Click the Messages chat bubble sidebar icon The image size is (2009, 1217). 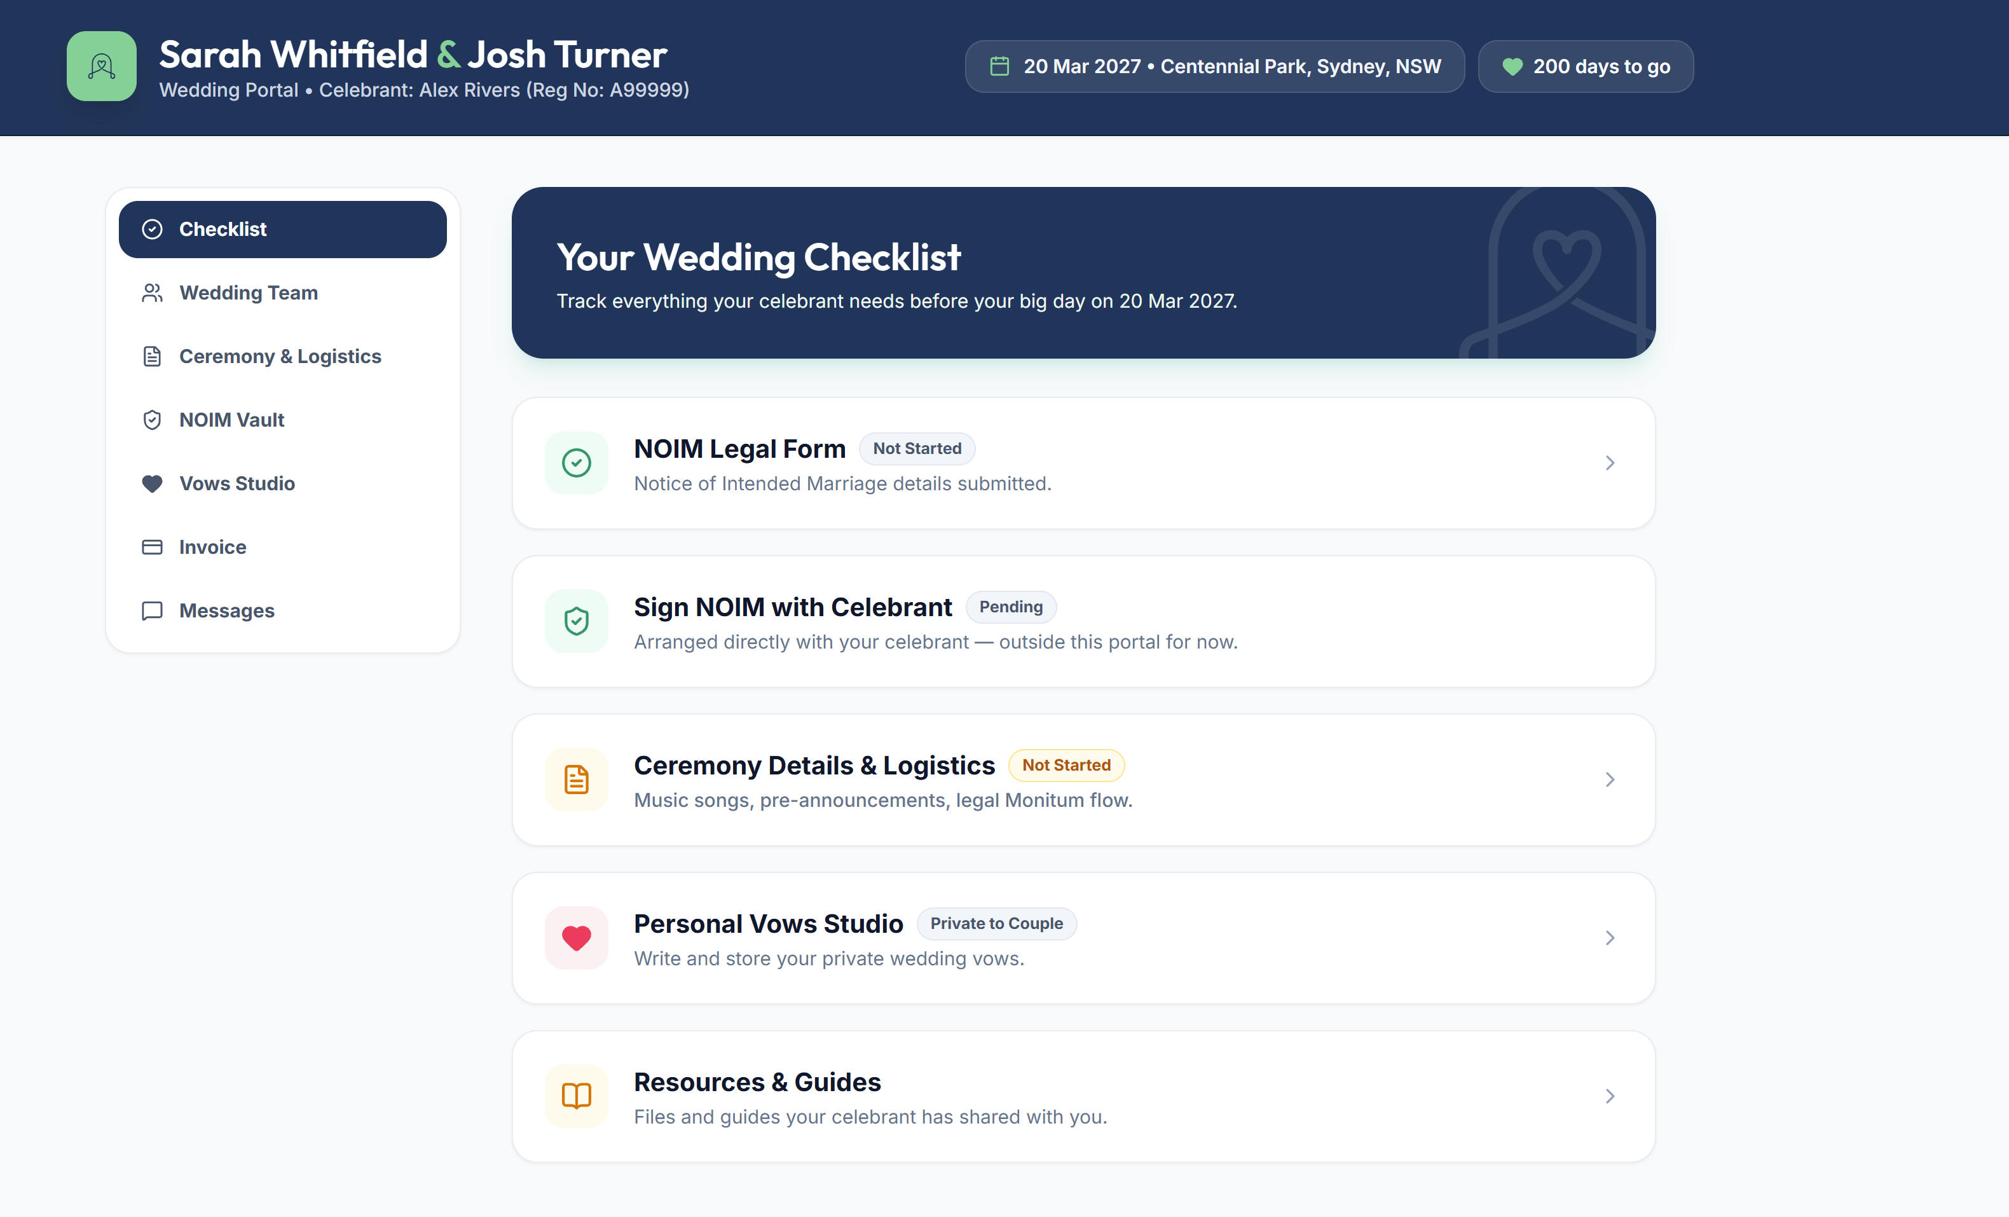pos(153,611)
